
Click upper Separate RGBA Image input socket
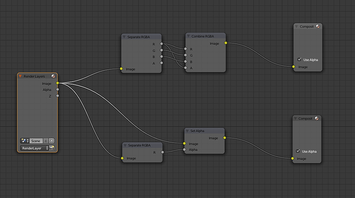121,69
